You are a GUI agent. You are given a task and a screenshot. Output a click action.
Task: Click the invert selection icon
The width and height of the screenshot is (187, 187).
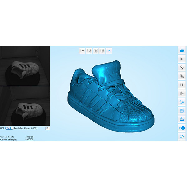89,51
